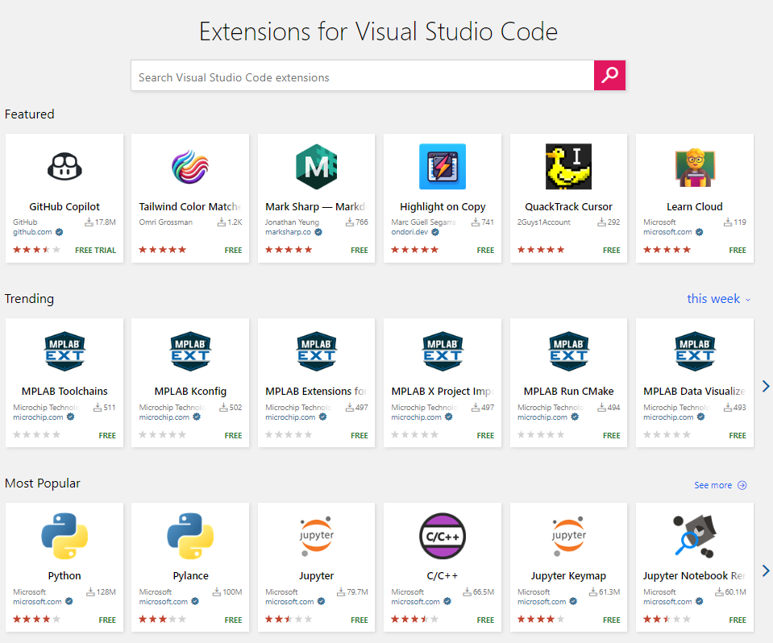Viewport: 773px width, 643px height.
Task: Click the Omri Grossman publisher name
Action: point(166,222)
